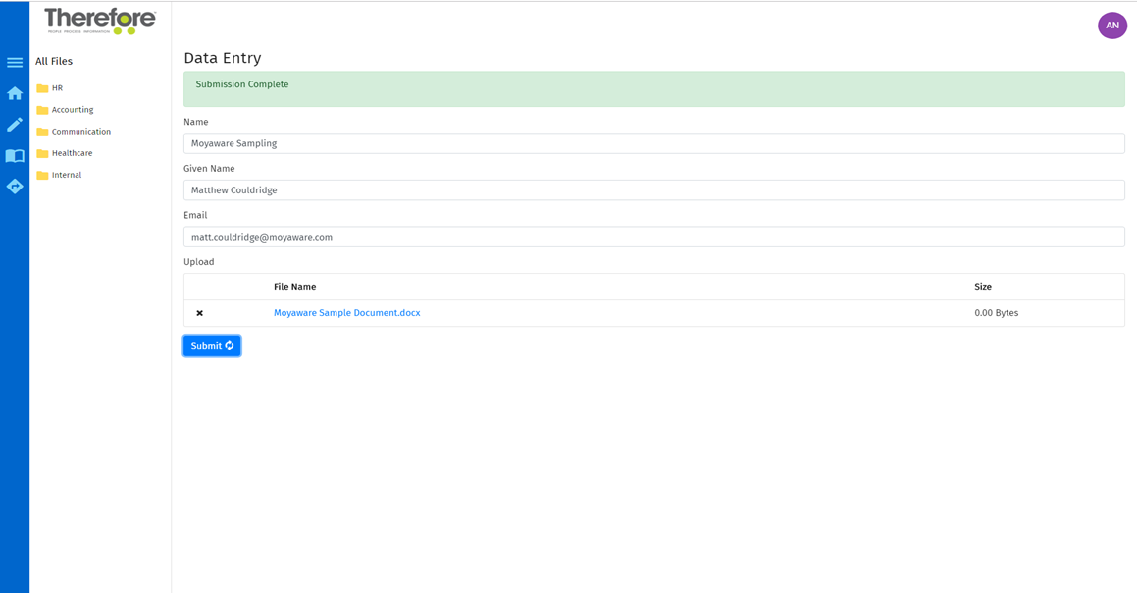Open the AN user avatar menu

coord(1111,25)
